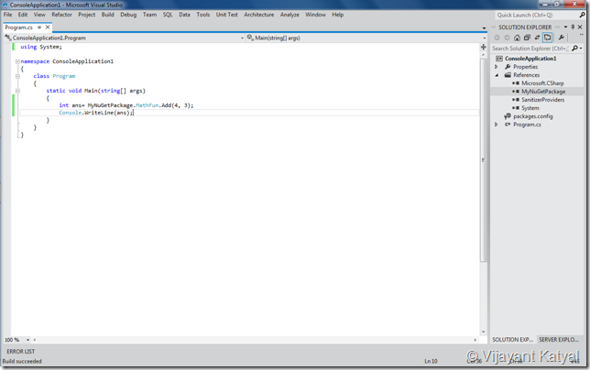This screenshot has height=370, width=590.
Task: Switch to the Solution Explorer bottom tab
Action: click(512, 340)
